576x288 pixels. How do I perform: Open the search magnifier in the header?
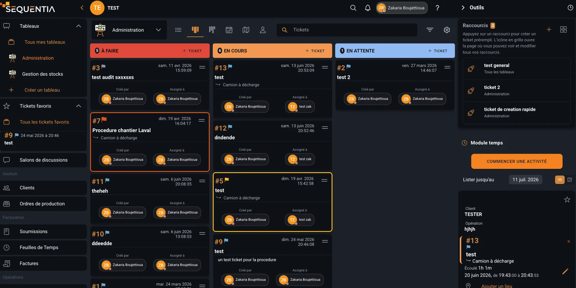[x=353, y=8]
